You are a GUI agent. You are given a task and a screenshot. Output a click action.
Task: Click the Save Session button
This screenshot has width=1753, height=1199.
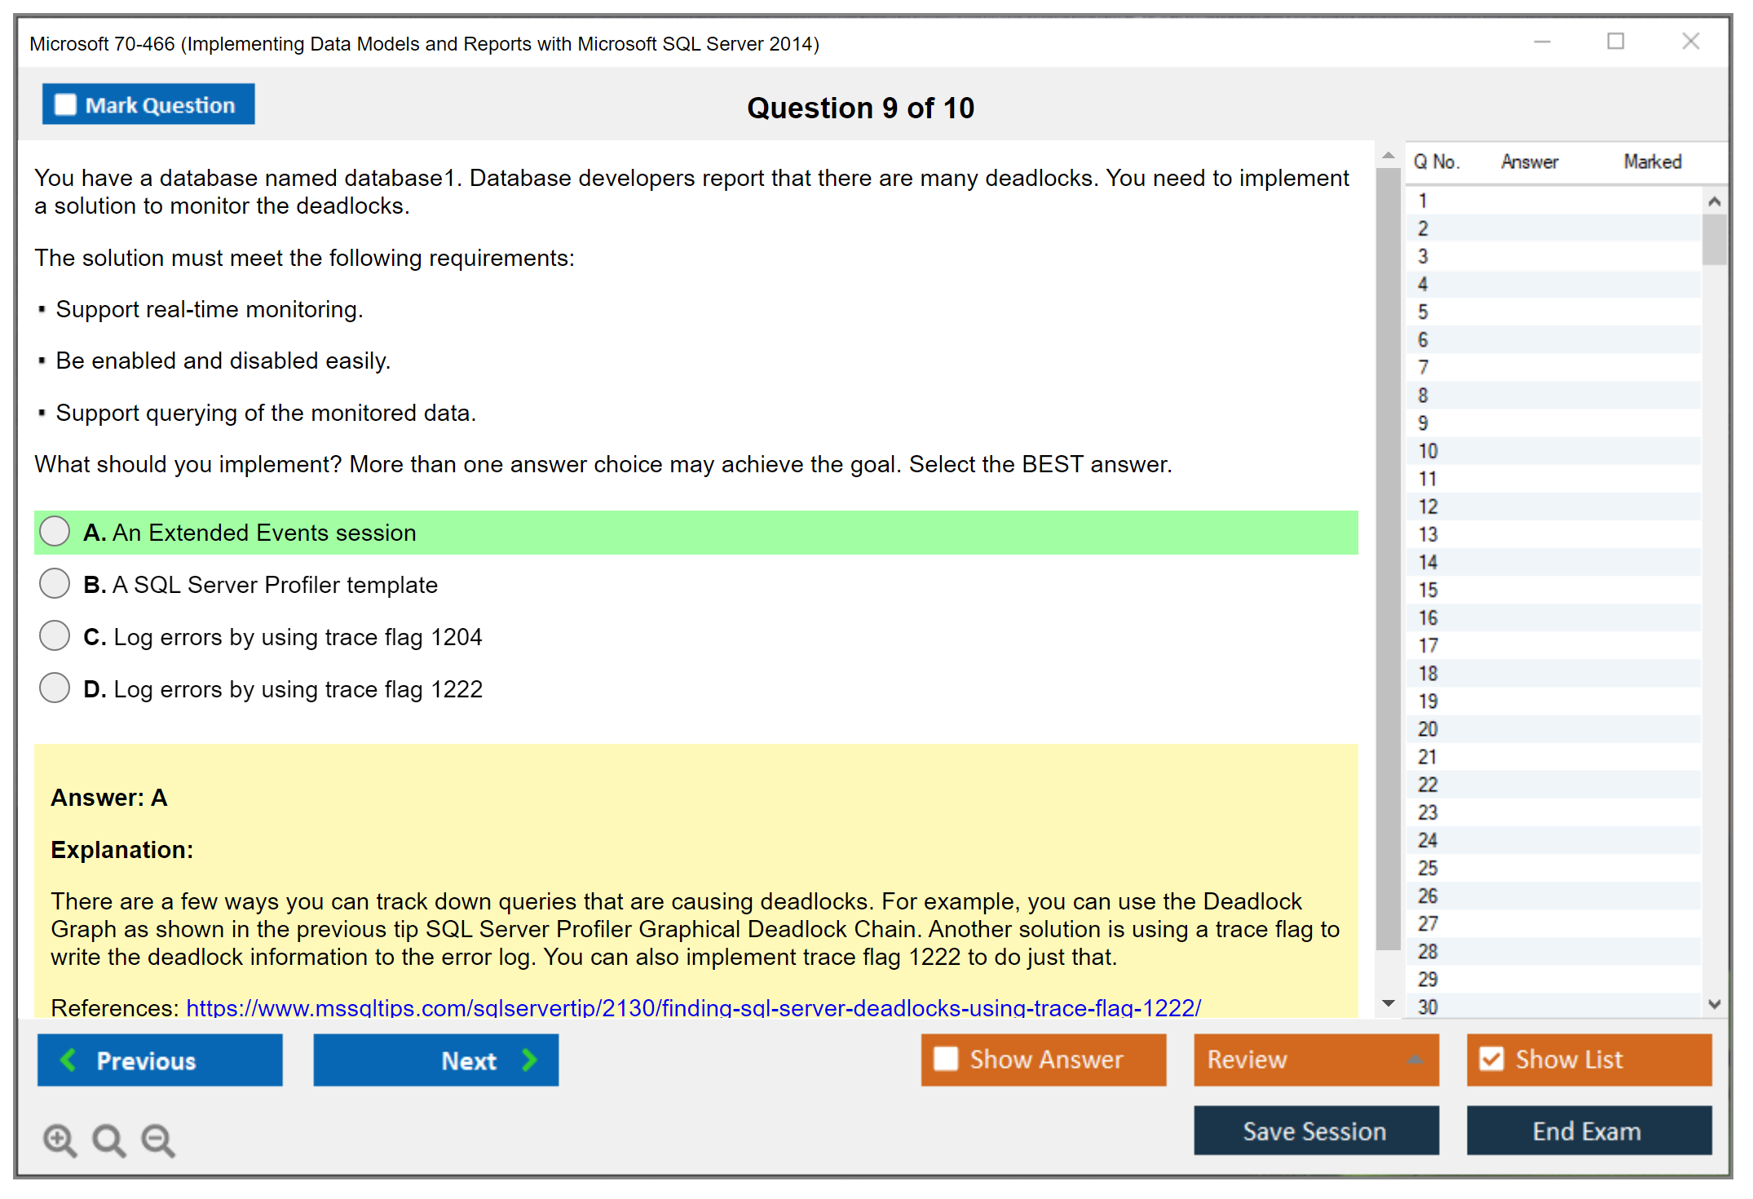tap(1315, 1130)
